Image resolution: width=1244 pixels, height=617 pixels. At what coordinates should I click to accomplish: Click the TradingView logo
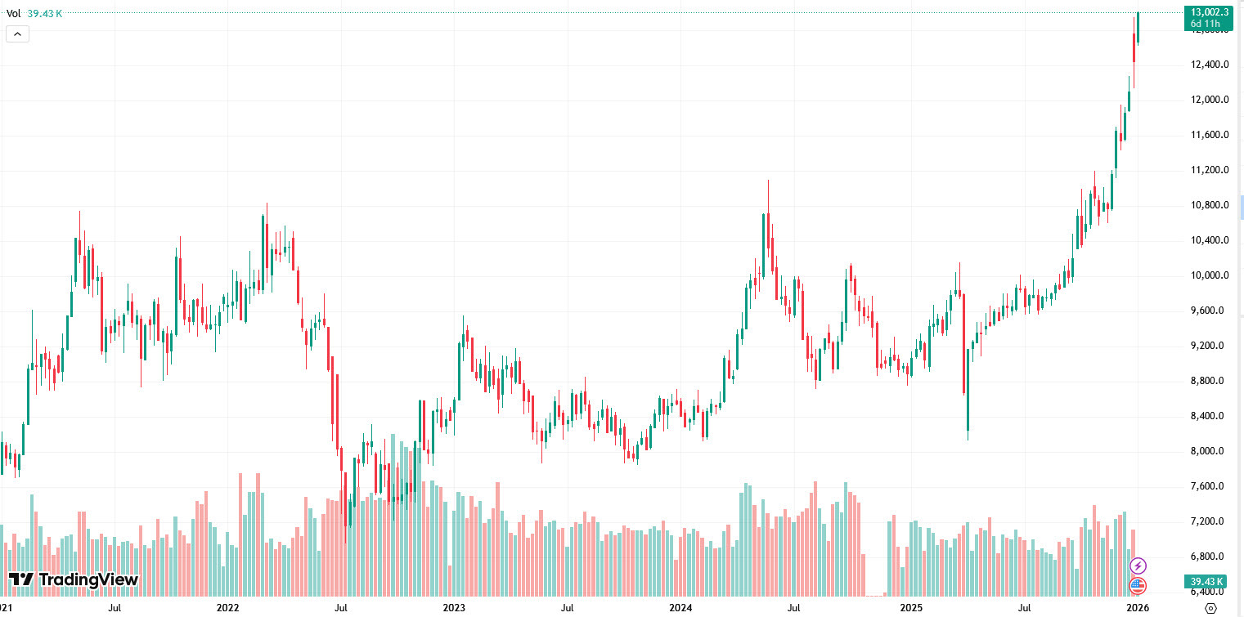72,579
